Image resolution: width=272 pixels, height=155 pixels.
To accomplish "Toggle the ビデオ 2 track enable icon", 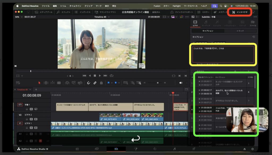I will (36, 119).
